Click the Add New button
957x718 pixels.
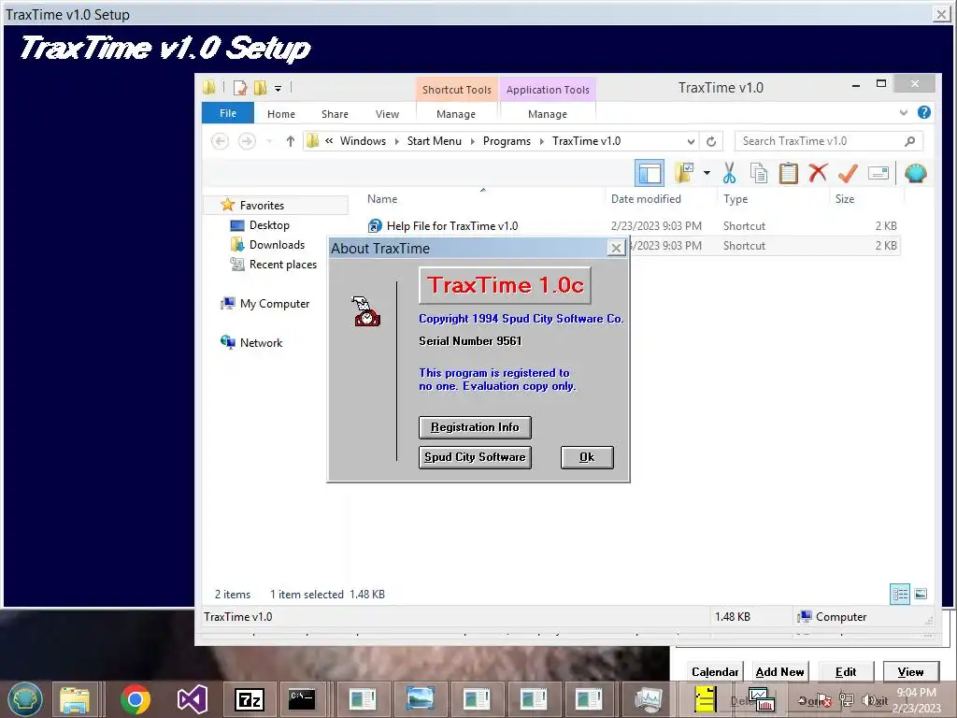click(x=779, y=671)
